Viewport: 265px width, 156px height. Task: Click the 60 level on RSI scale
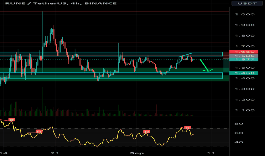coord(239,133)
